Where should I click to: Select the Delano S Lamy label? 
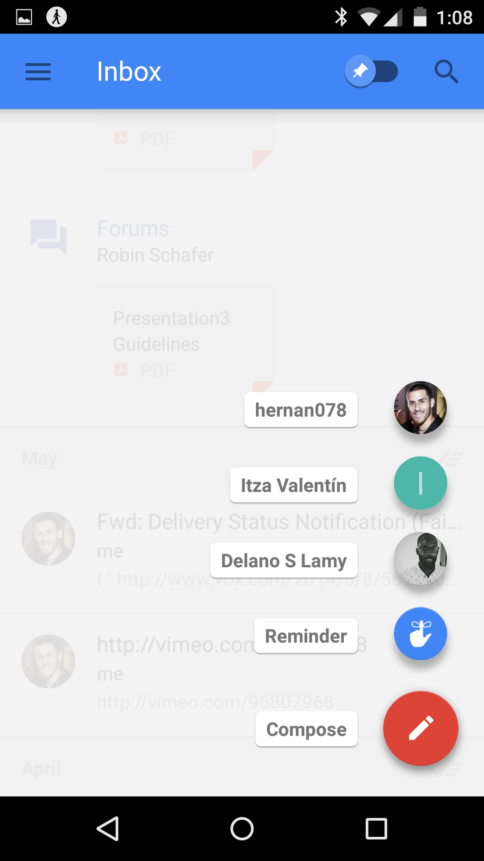tap(284, 560)
